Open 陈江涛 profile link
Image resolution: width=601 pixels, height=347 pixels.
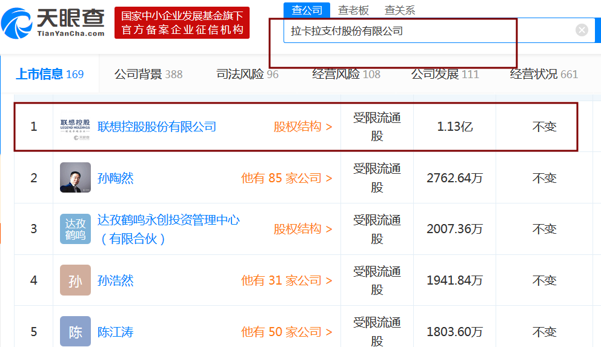(x=115, y=332)
